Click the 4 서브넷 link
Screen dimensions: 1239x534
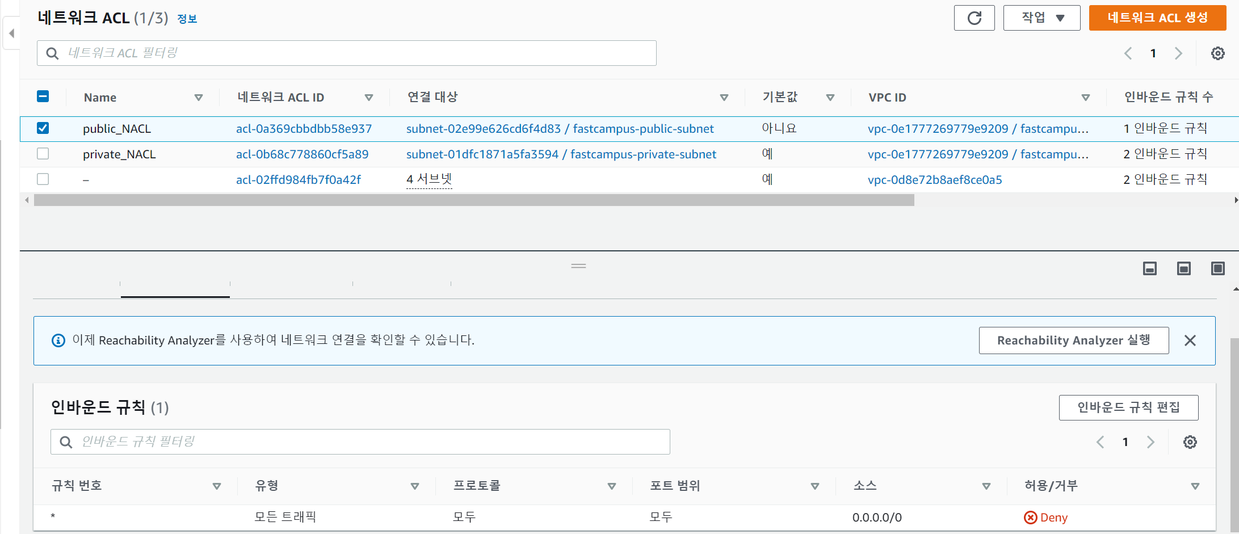point(429,179)
